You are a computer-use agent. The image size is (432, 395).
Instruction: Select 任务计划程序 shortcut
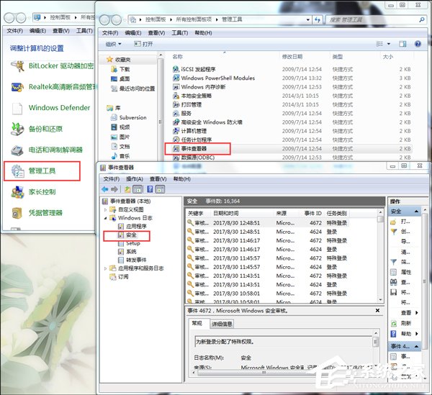pos(192,140)
